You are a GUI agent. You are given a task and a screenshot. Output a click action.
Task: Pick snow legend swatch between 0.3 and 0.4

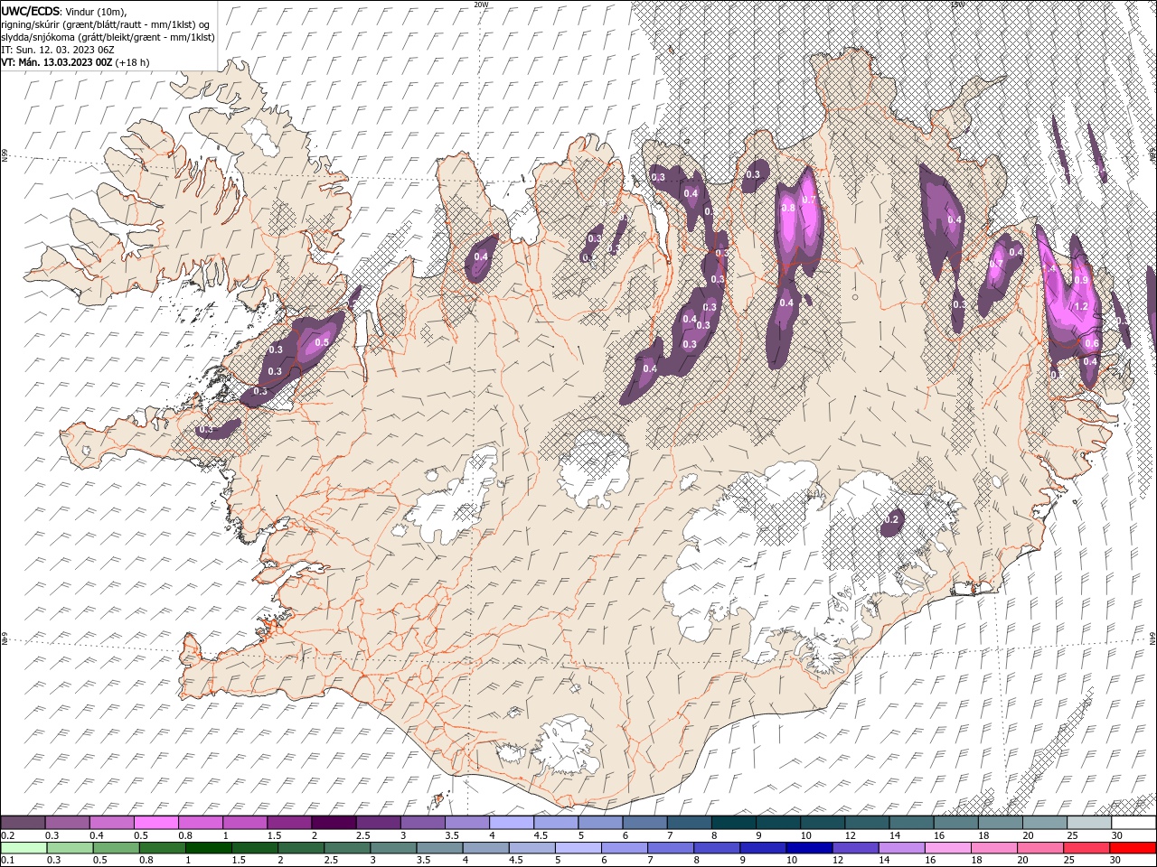68,823
